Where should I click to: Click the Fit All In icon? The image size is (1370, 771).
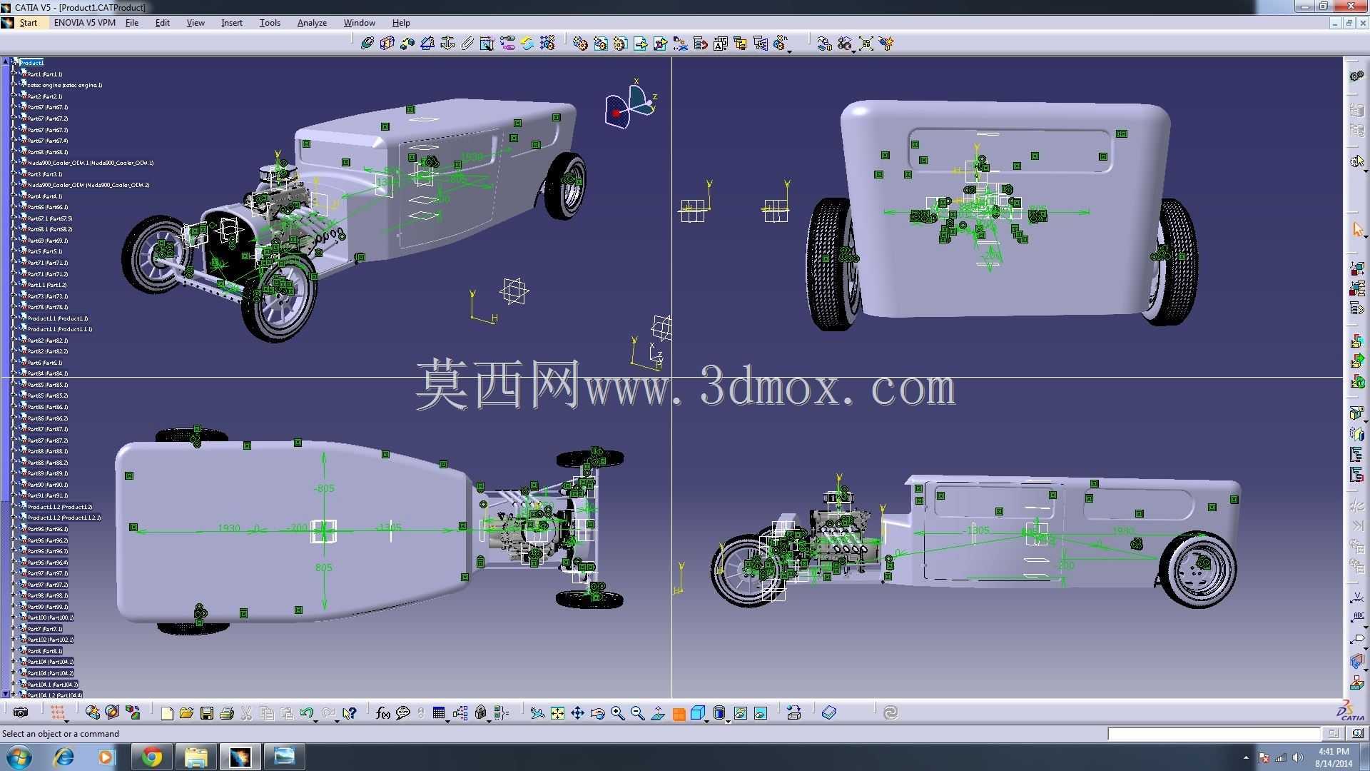coord(557,712)
